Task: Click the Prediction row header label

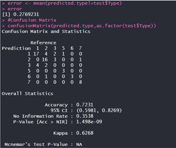Action: pos(16,48)
